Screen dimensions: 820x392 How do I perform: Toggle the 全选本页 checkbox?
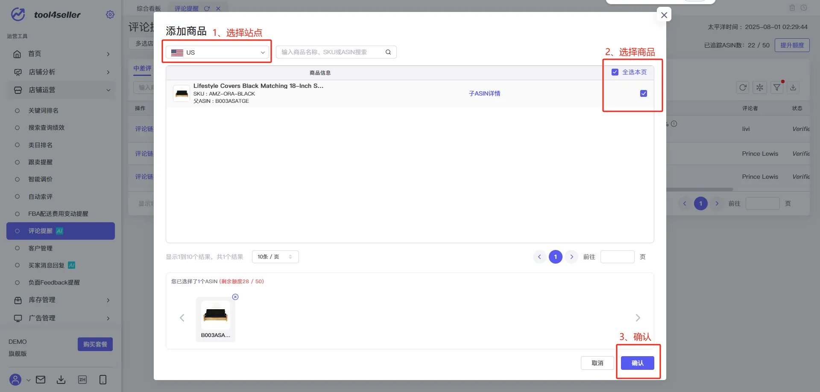coord(615,72)
